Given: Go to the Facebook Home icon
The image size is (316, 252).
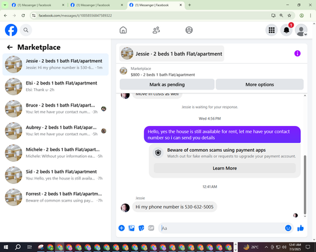Looking at the screenshot, I should (123, 30).
